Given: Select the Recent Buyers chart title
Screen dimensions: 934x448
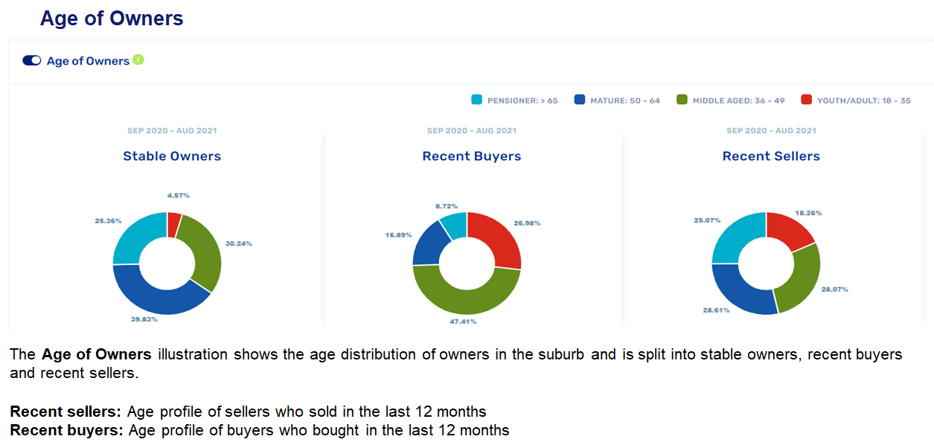Looking at the screenshot, I should [x=472, y=156].
